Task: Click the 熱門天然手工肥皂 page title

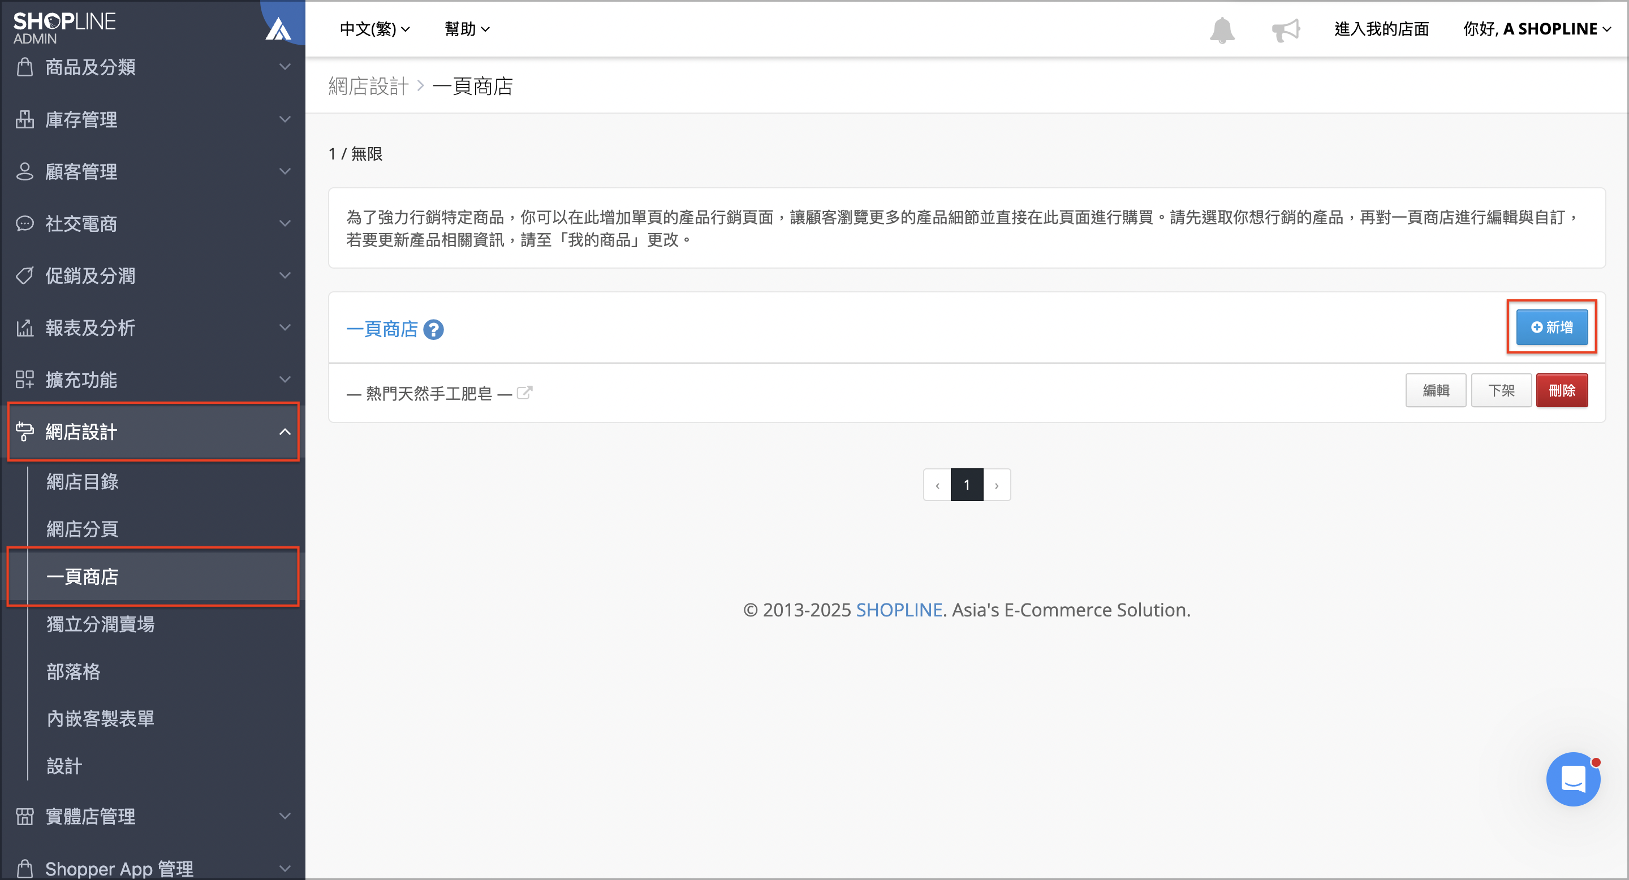Action: 429,394
